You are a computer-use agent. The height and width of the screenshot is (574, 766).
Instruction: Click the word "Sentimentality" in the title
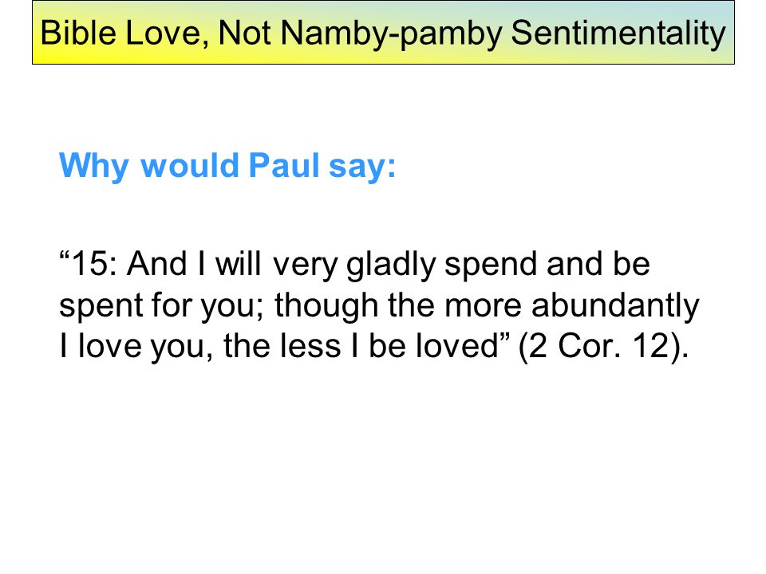(x=618, y=33)
